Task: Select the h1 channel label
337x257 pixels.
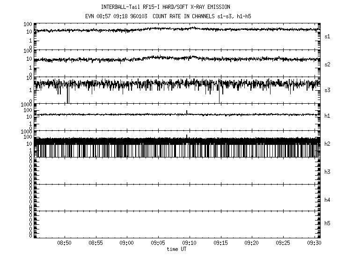Action: [327, 116]
